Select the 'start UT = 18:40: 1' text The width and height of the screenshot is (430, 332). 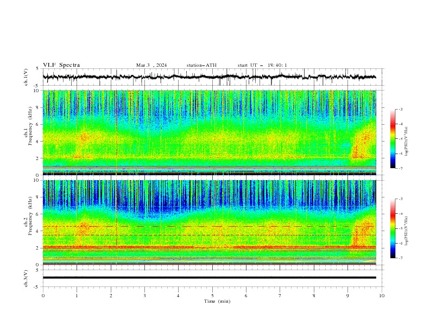262,65
